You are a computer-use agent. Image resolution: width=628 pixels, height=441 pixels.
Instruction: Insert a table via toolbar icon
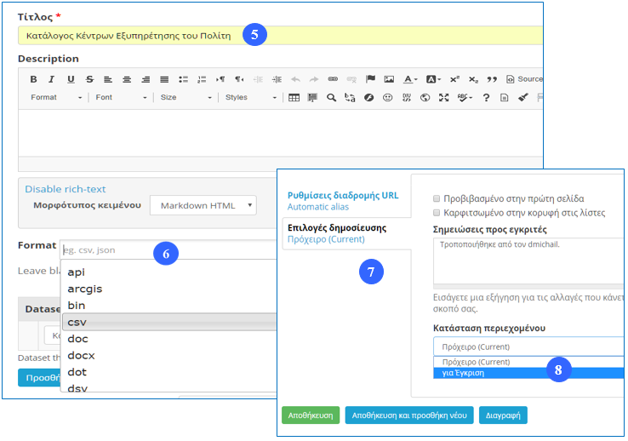coord(294,98)
